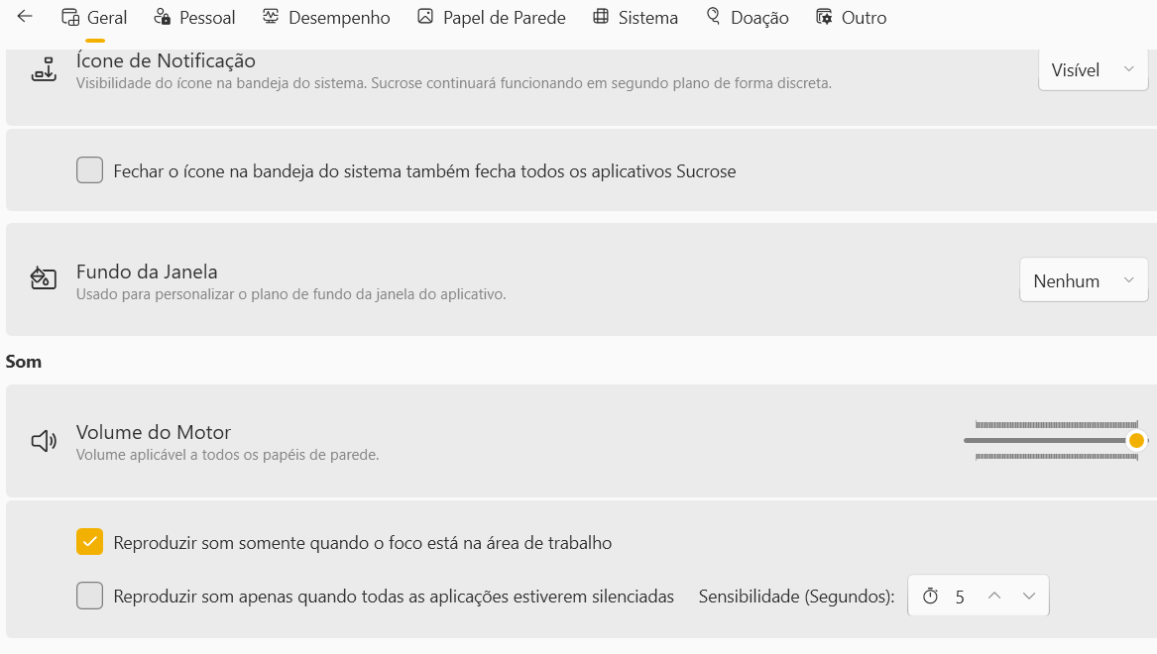Image resolution: width=1157 pixels, height=654 pixels.
Task: Click the Desempenho tab monitor icon
Action: point(271,17)
